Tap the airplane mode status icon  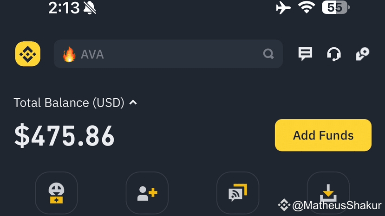coord(283,7)
